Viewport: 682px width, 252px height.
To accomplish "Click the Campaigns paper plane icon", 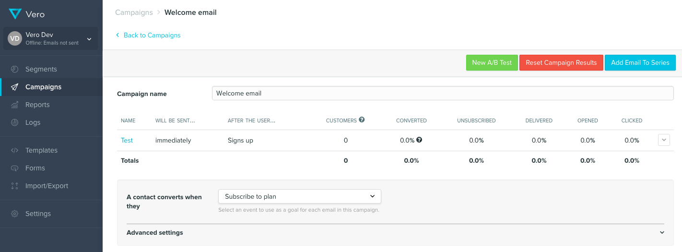I will pyautogui.click(x=15, y=87).
